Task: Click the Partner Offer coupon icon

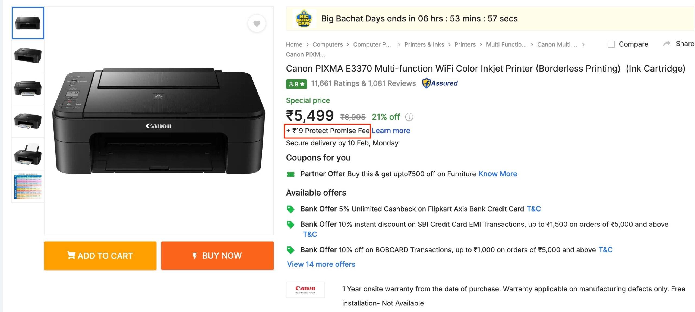Action: coord(290,174)
